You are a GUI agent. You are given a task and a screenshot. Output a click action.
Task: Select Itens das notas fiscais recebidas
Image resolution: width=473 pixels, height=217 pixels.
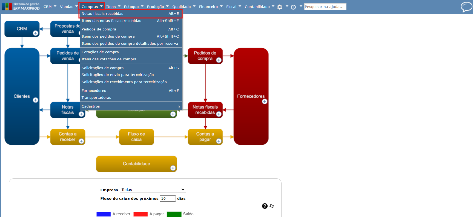click(x=131, y=21)
